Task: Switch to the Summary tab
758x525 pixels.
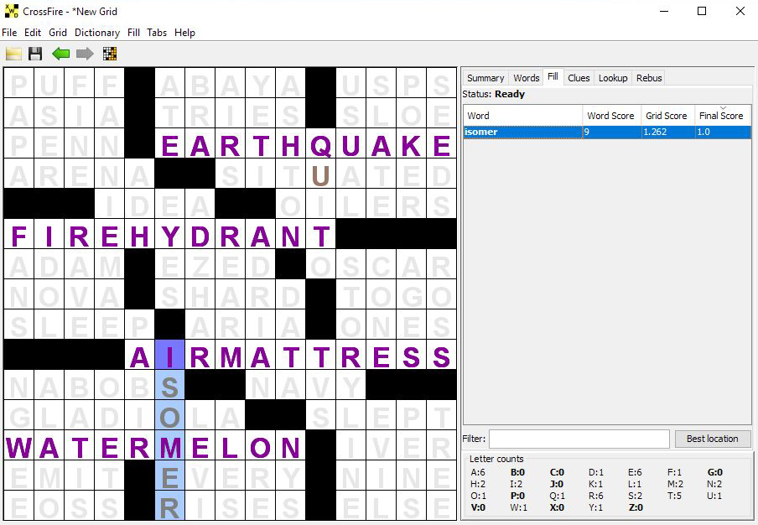Action: (485, 78)
